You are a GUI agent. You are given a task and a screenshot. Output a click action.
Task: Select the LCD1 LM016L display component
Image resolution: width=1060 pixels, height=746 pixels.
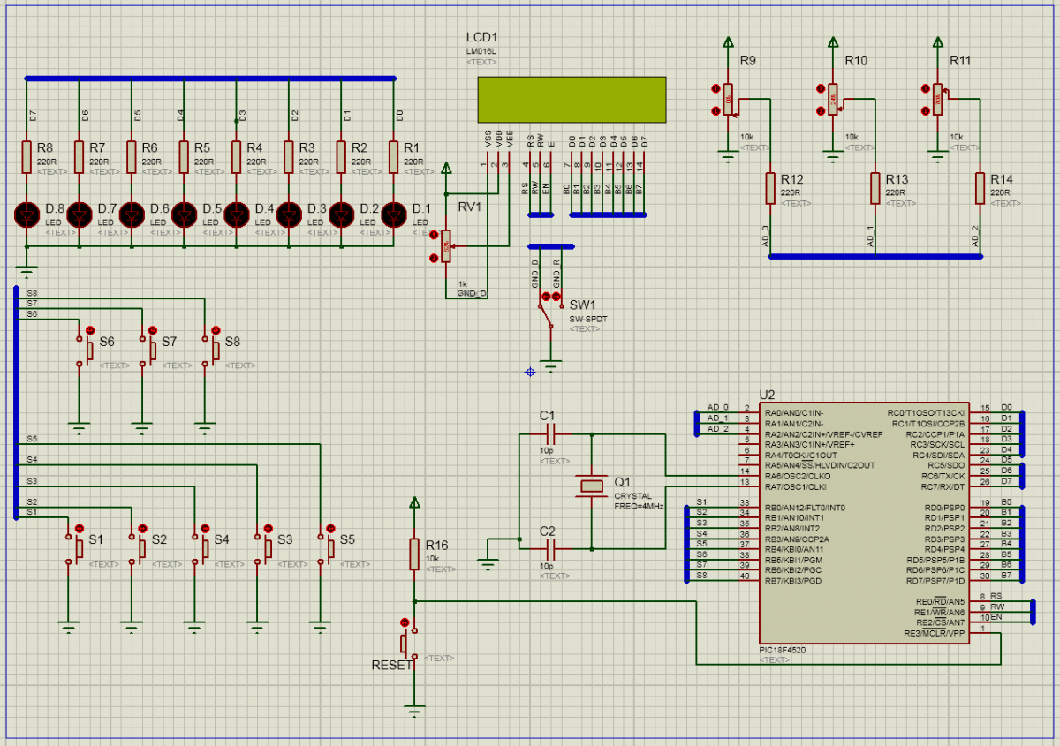pyautogui.click(x=572, y=99)
